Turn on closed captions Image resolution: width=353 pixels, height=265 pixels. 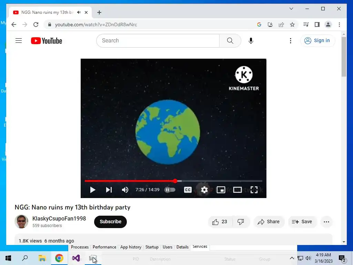[x=188, y=190]
